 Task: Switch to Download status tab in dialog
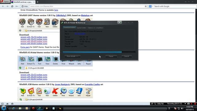point(70,27)
